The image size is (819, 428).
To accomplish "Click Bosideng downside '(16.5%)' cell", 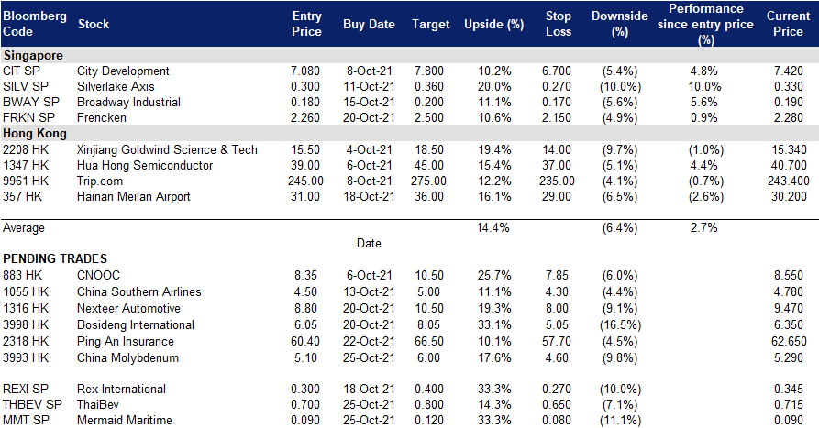I will point(620,325).
